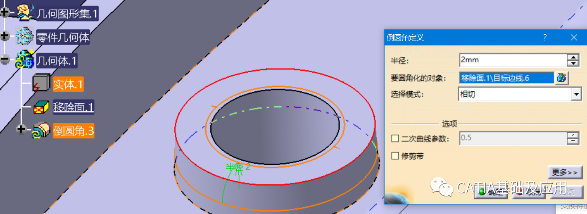
Task: Click the 确定 button
Action: (x=492, y=192)
